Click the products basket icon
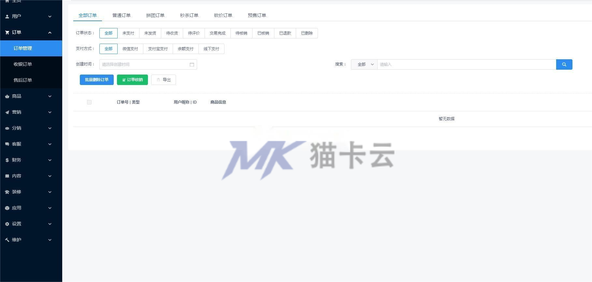This screenshot has height=282, width=592. 7,96
